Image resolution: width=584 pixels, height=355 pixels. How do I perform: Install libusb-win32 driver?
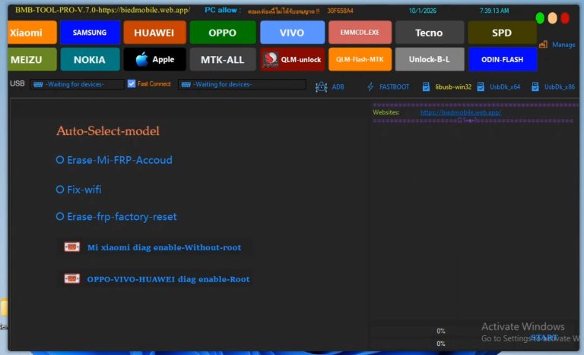tap(453, 87)
